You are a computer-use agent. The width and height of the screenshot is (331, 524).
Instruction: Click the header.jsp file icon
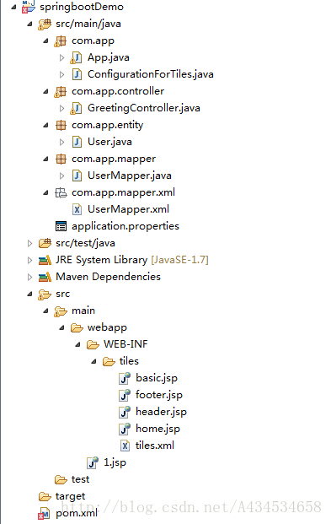[125, 412]
